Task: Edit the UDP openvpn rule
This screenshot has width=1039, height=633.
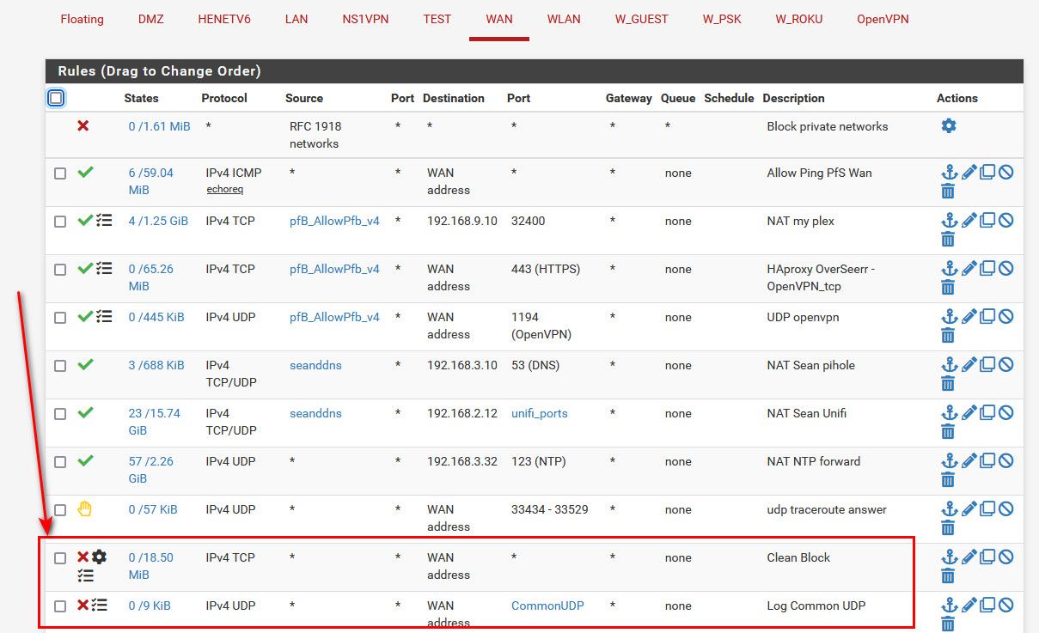Action: click(x=969, y=316)
